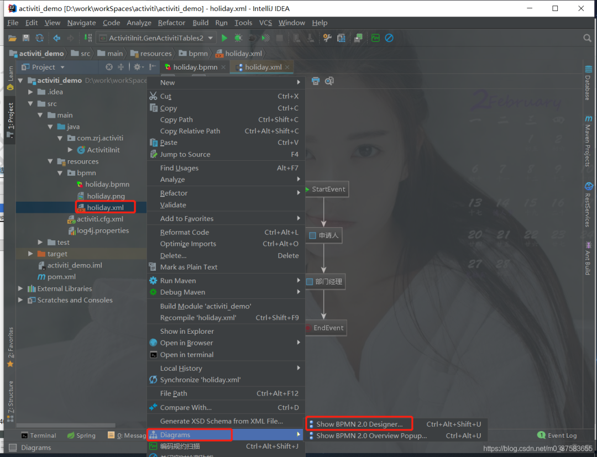Open RestServices side panel

[x=588, y=204]
